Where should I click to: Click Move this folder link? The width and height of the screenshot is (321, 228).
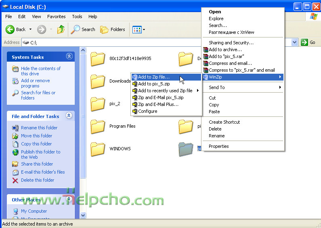37,136
